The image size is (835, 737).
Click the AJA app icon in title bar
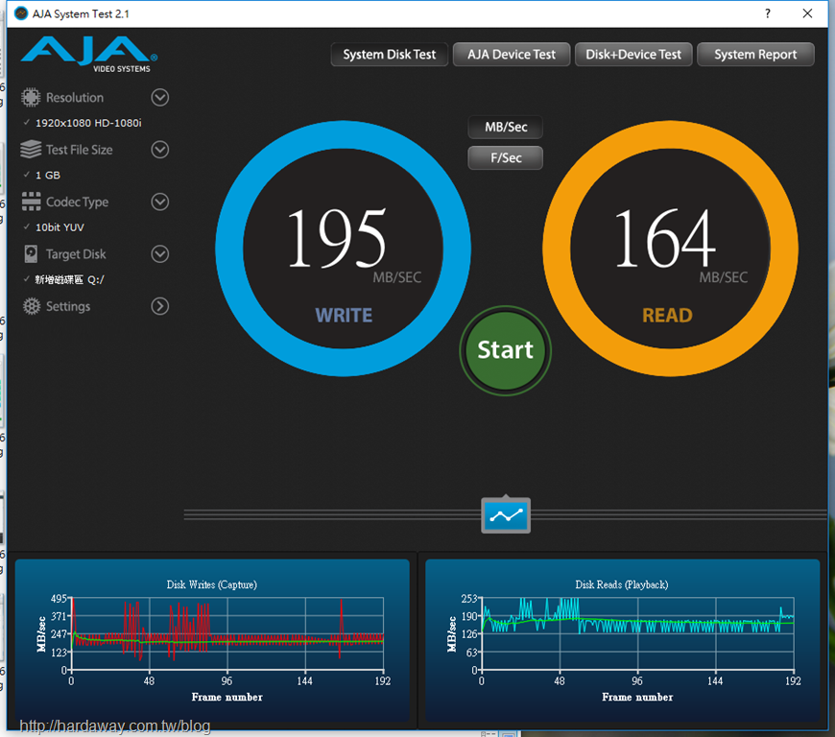coord(21,13)
